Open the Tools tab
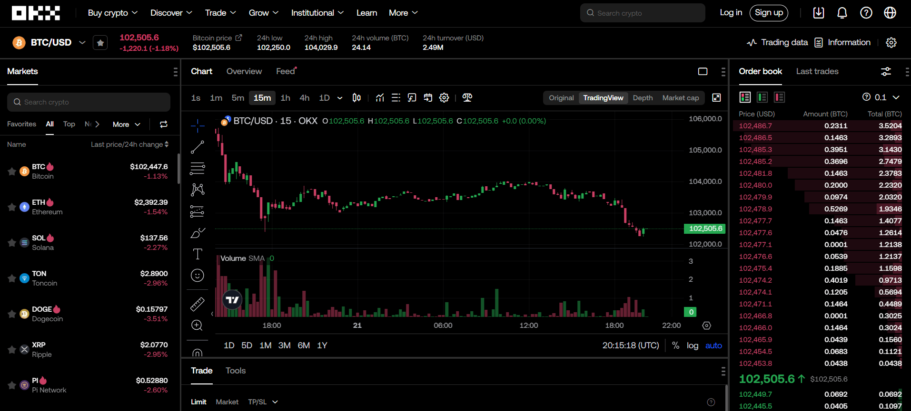The width and height of the screenshot is (911, 411). pos(236,371)
